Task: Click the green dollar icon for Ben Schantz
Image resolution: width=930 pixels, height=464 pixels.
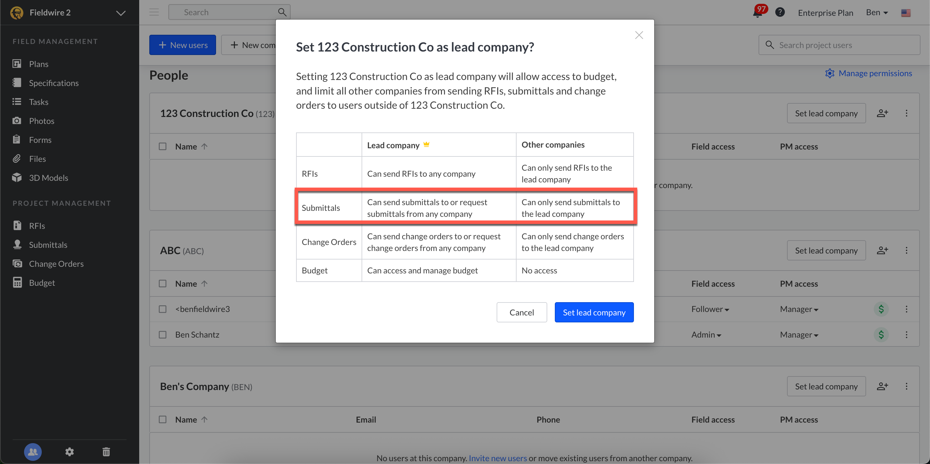Action: coord(881,334)
